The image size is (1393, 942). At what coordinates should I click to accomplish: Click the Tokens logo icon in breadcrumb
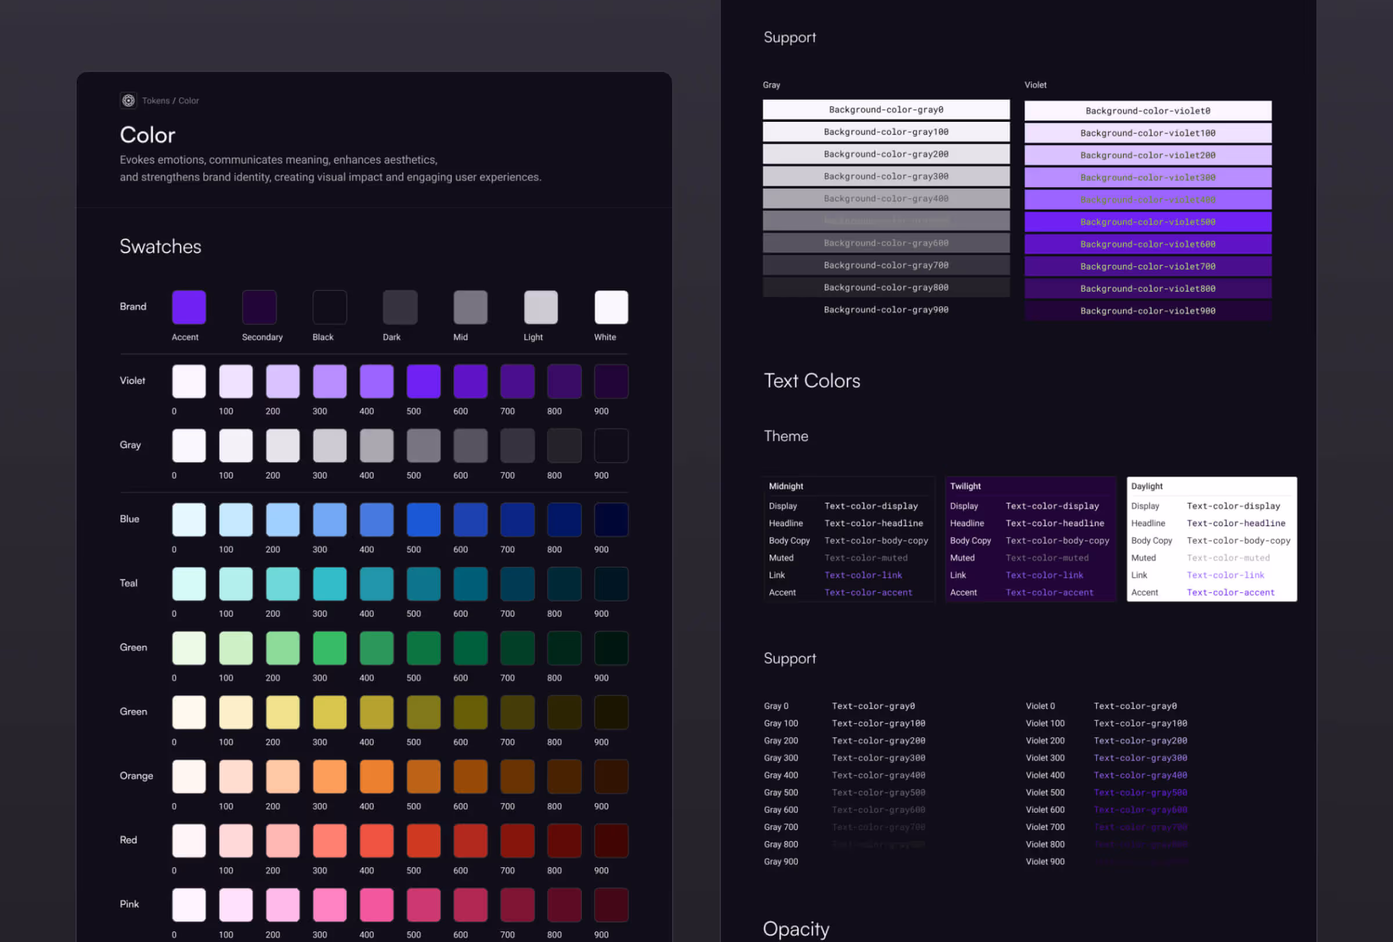pyautogui.click(x=128, y=100)
